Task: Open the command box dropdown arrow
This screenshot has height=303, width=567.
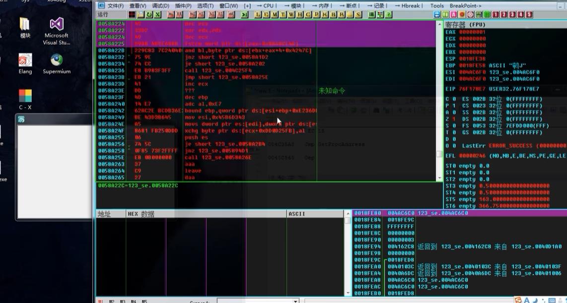Action: coord(296,301)
